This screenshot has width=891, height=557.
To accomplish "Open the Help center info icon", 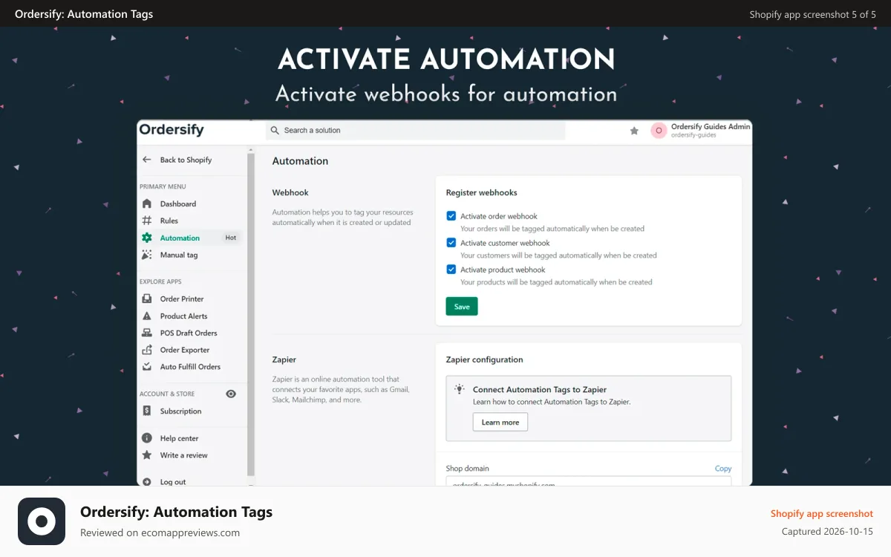I will [x=146, y=438].
